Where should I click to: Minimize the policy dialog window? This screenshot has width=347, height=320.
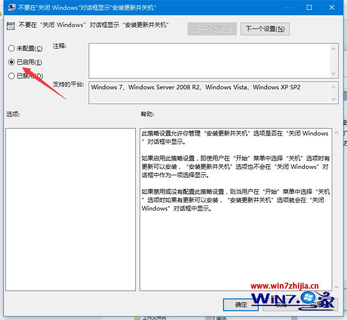pyautogui.click(x=287, y=7)
